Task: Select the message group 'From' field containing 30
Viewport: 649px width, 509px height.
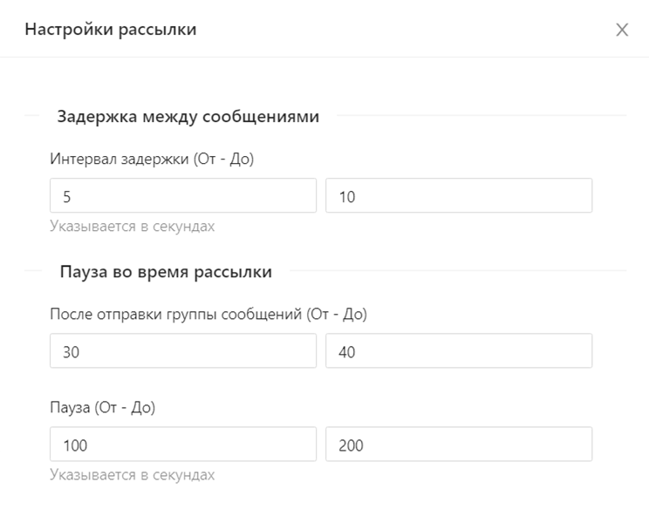Action: coord(183,351)
